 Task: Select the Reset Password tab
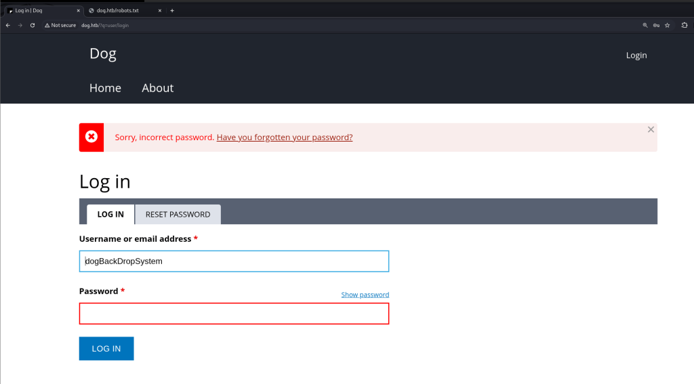click(178, 214)
